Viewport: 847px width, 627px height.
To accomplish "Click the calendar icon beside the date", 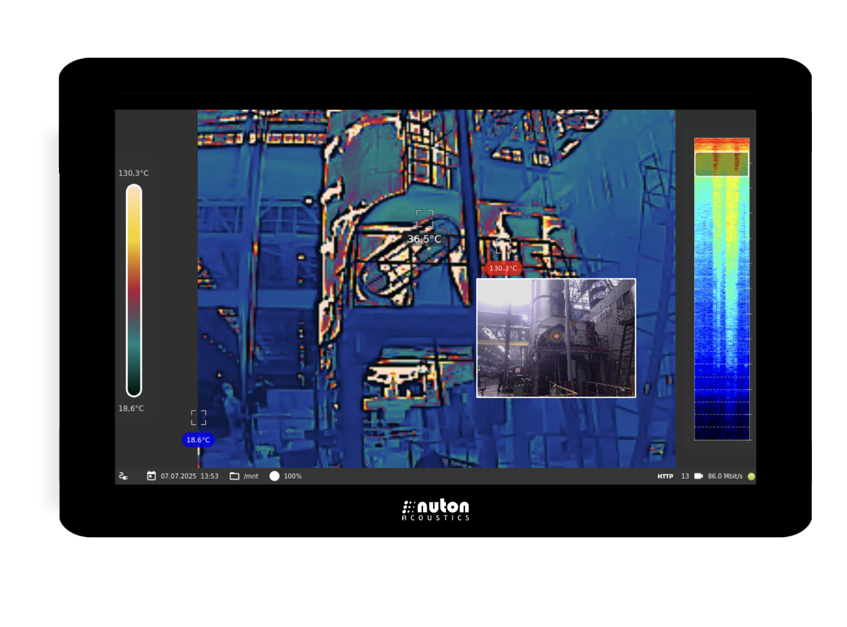I will pyautogui.click(x=151, y=476).
